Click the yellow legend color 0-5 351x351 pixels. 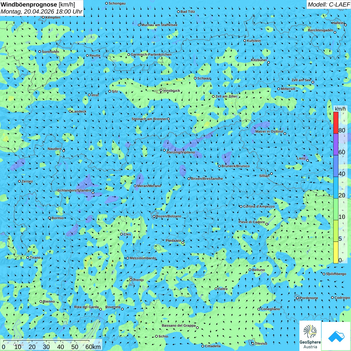[336, 252]
